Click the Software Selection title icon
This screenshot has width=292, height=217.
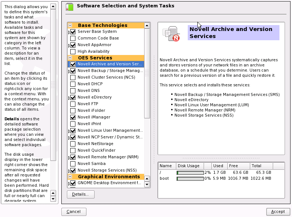coord(69,7)
